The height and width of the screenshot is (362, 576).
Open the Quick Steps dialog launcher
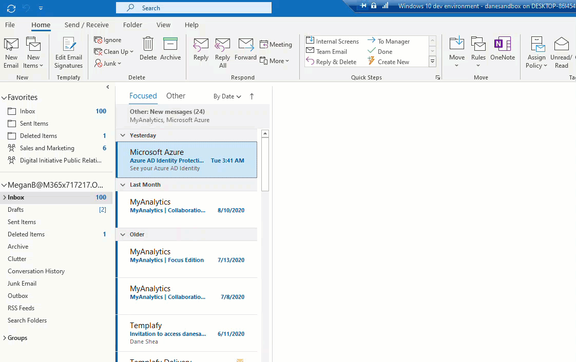438,77
